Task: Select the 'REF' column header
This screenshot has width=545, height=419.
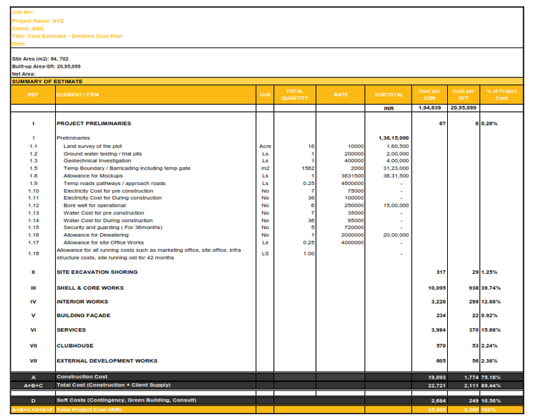Action: pos(33,94)
